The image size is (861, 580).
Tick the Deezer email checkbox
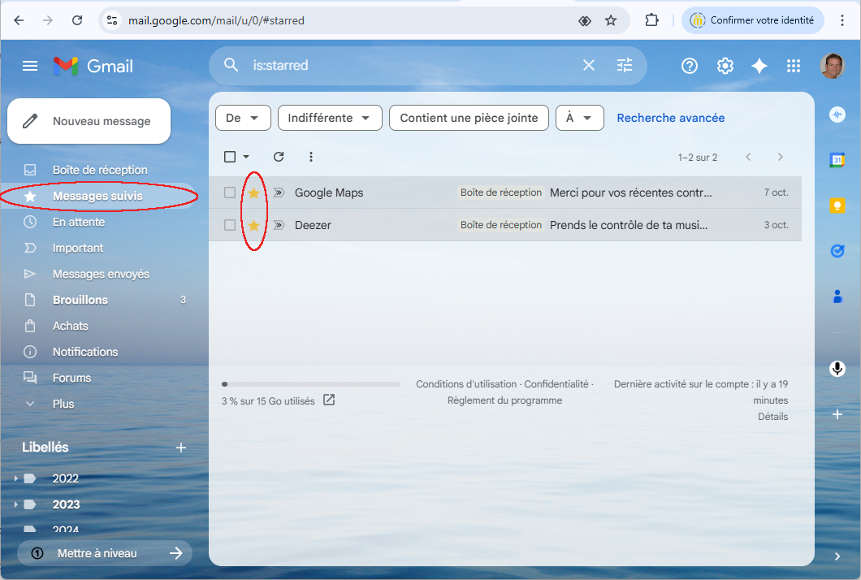pyautogui.click(x=230, y=225)
